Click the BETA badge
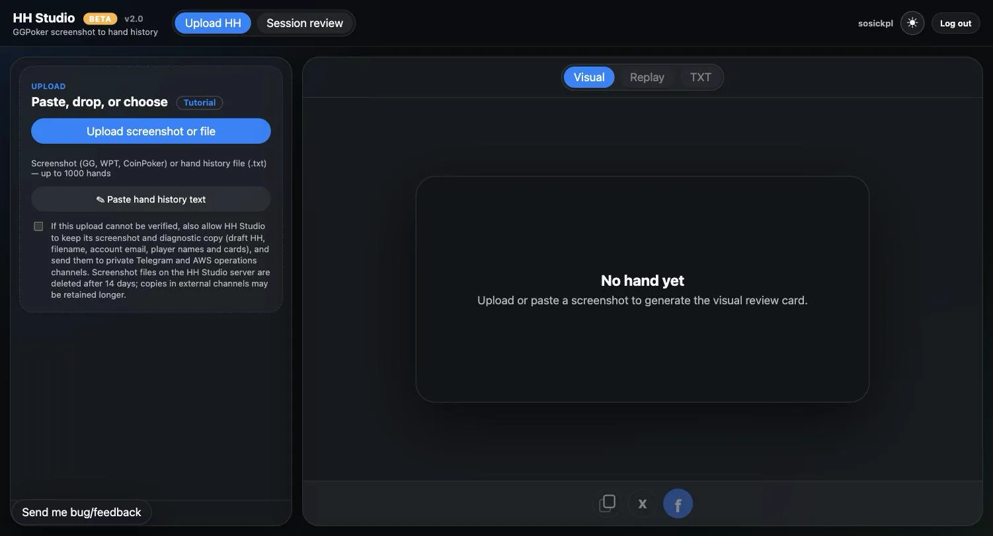The height and width of the screenshot is (536, 993). tap(100, 18)
